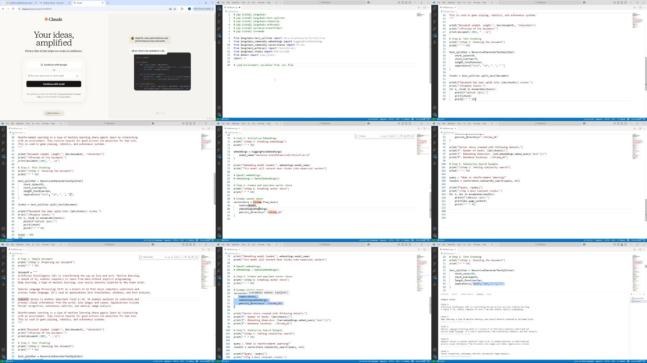Open the Privacy Policy link on Claude page

pyautogui.click(x=65, y=97)
